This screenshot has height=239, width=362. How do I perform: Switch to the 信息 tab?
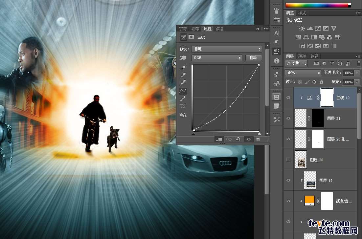click(x=220, y=29)
